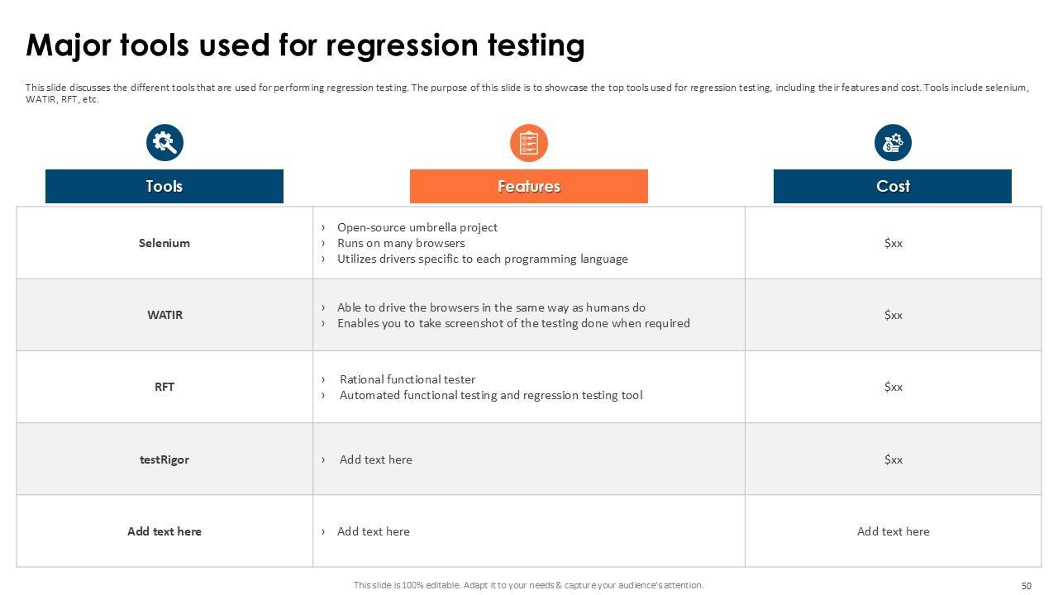
Task: Click the WATIR tool name cell
Action: [x=164, y=315]
